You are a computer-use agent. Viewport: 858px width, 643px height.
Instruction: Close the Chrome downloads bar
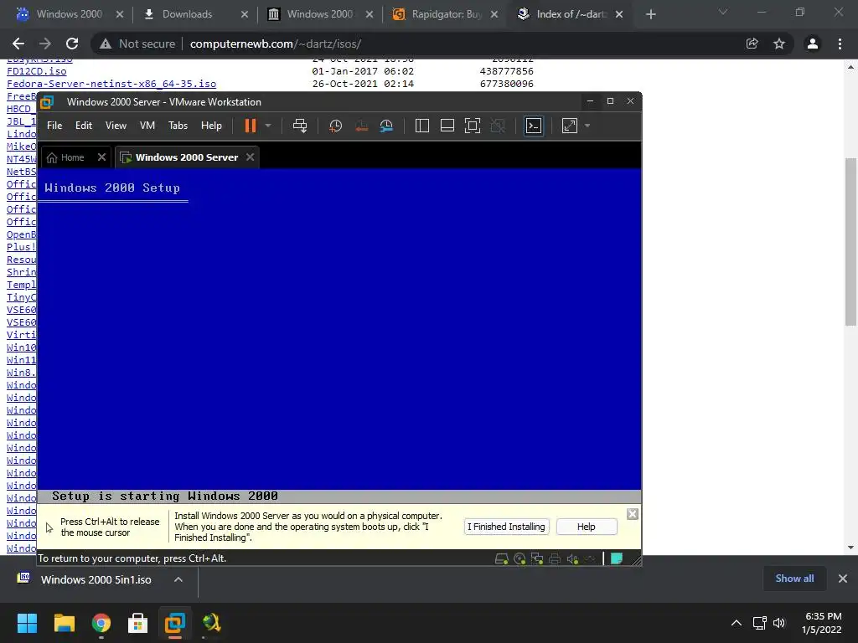pyautogui.click(x=843, y=579)
